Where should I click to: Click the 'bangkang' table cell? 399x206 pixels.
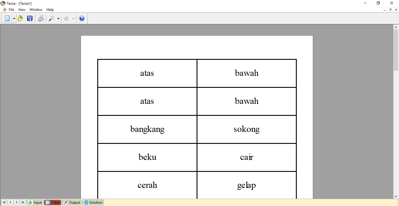[x=147, y=129]
